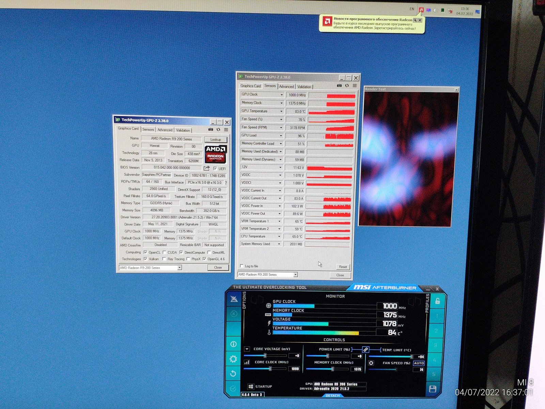
Task: Open Afterburner information (i) icon
Action: click(234, 344)
